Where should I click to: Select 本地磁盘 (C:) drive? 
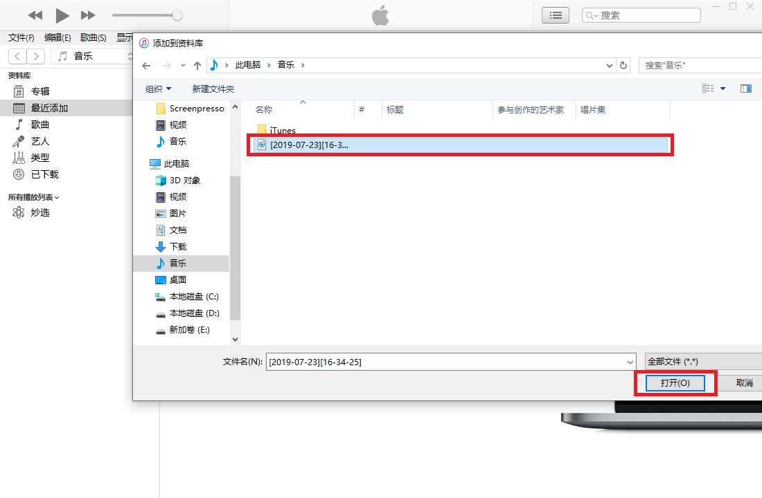(x=193, y=297)
